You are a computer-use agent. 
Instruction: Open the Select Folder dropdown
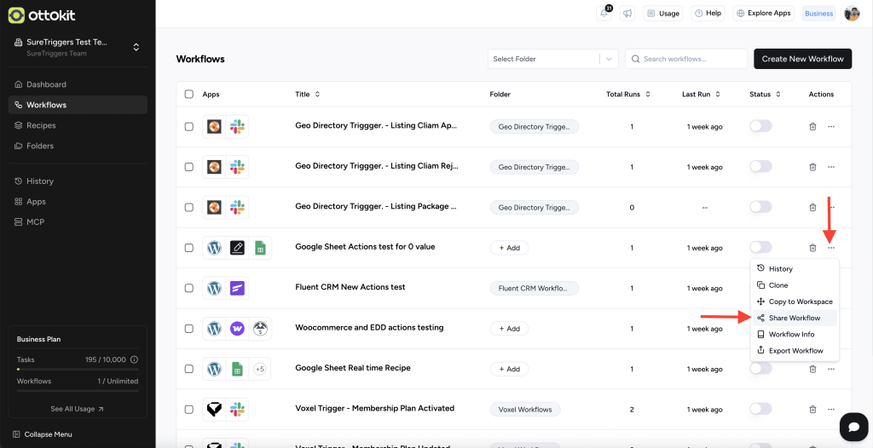click(x=553, y=59)
